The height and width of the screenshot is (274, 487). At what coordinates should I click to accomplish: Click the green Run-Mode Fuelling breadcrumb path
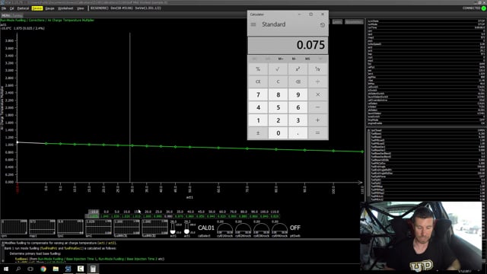tap(47, 21)
